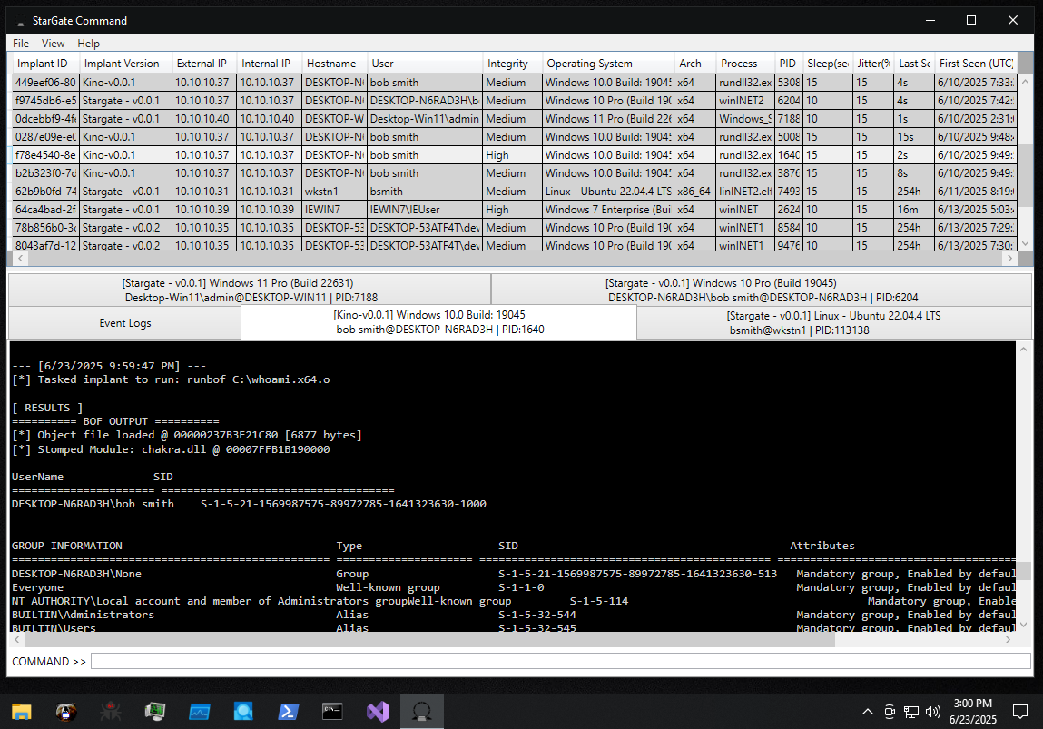Open the volume speaker tray icon
This screenshot has height=729, width=1043.
pyautogui.click(x=932, y=712)
